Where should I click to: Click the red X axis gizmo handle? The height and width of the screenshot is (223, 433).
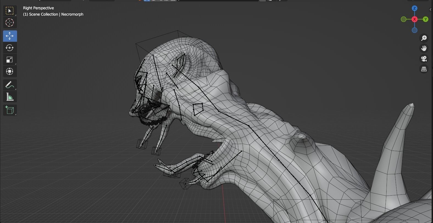[x=415, y=19]
